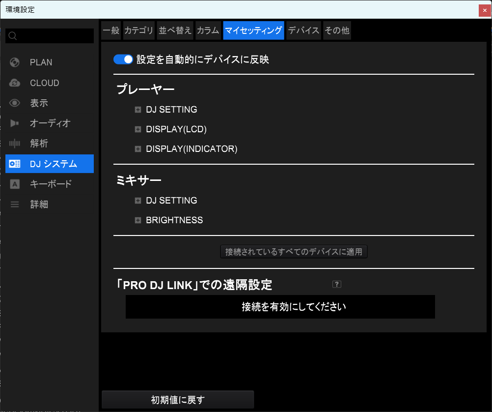Open the help question mark icon
The width and height of the screenshot is (492, 412).
pyautogui.click(x=337, y=284)
